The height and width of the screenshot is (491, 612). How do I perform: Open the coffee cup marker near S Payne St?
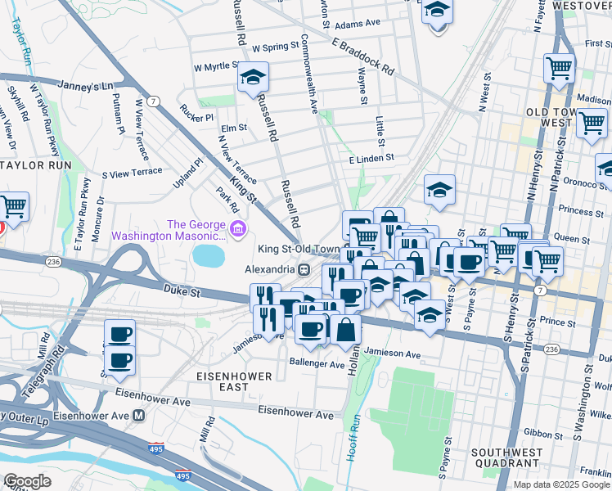[x=469, y=265]
